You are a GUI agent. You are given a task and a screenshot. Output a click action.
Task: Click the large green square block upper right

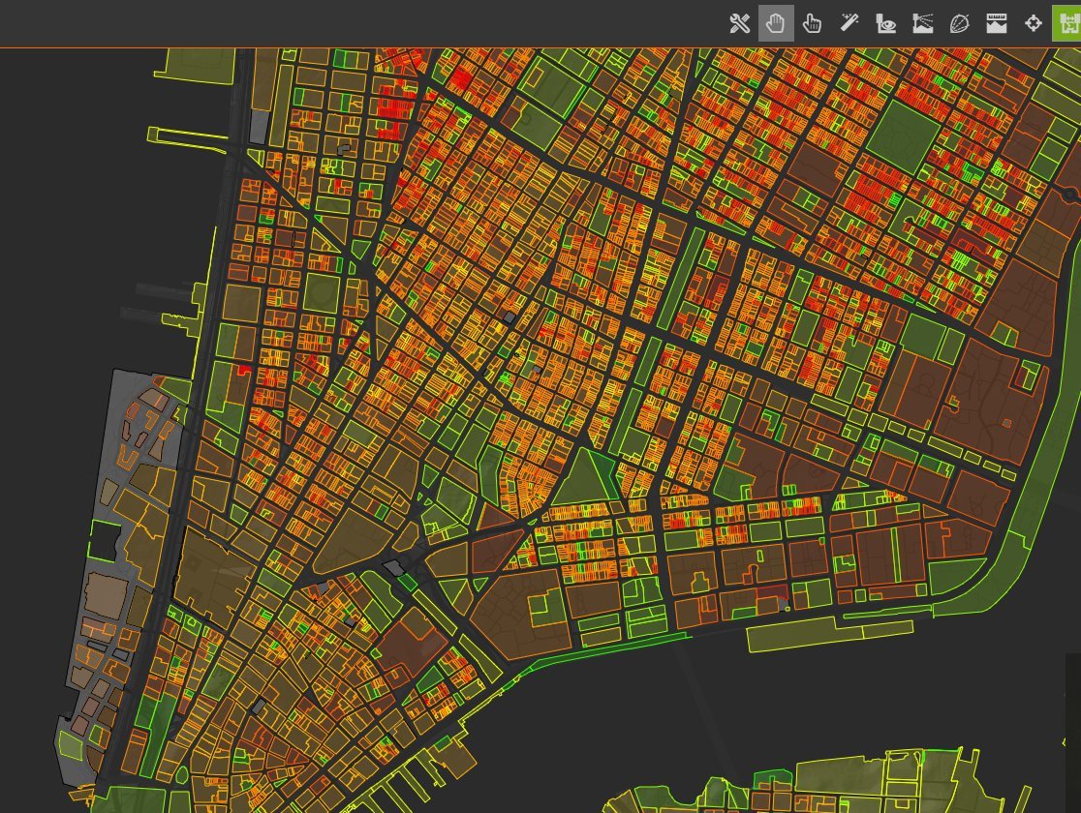[x=903, y=131]
